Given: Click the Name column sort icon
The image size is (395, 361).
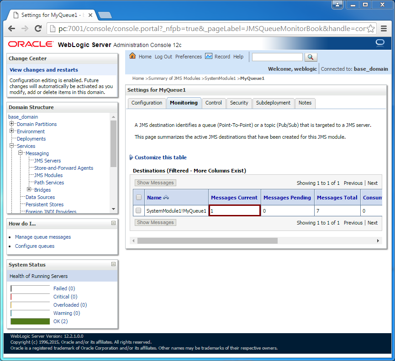Looking at the screenshot, I should [166, 198].
